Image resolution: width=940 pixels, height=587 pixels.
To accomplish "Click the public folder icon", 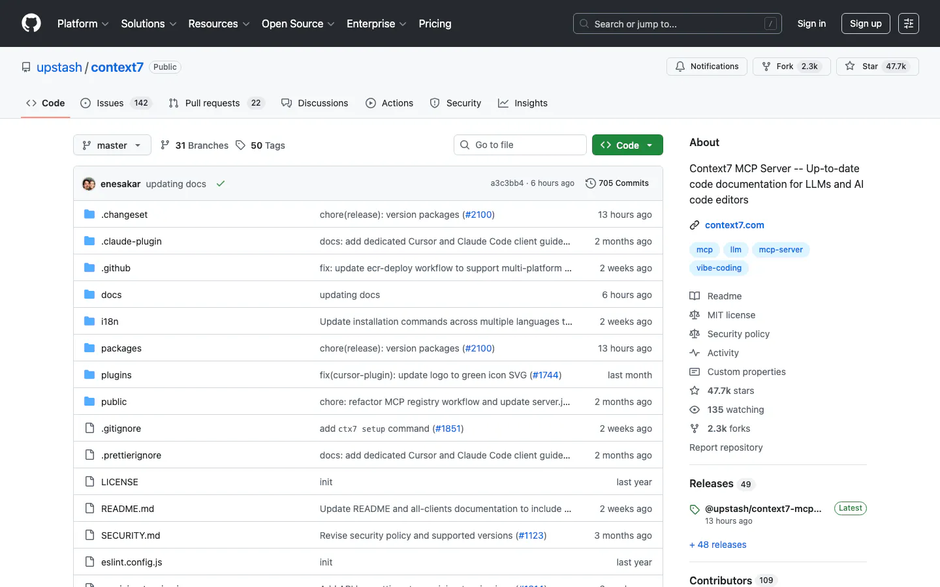I will click(x=89, y=402).
